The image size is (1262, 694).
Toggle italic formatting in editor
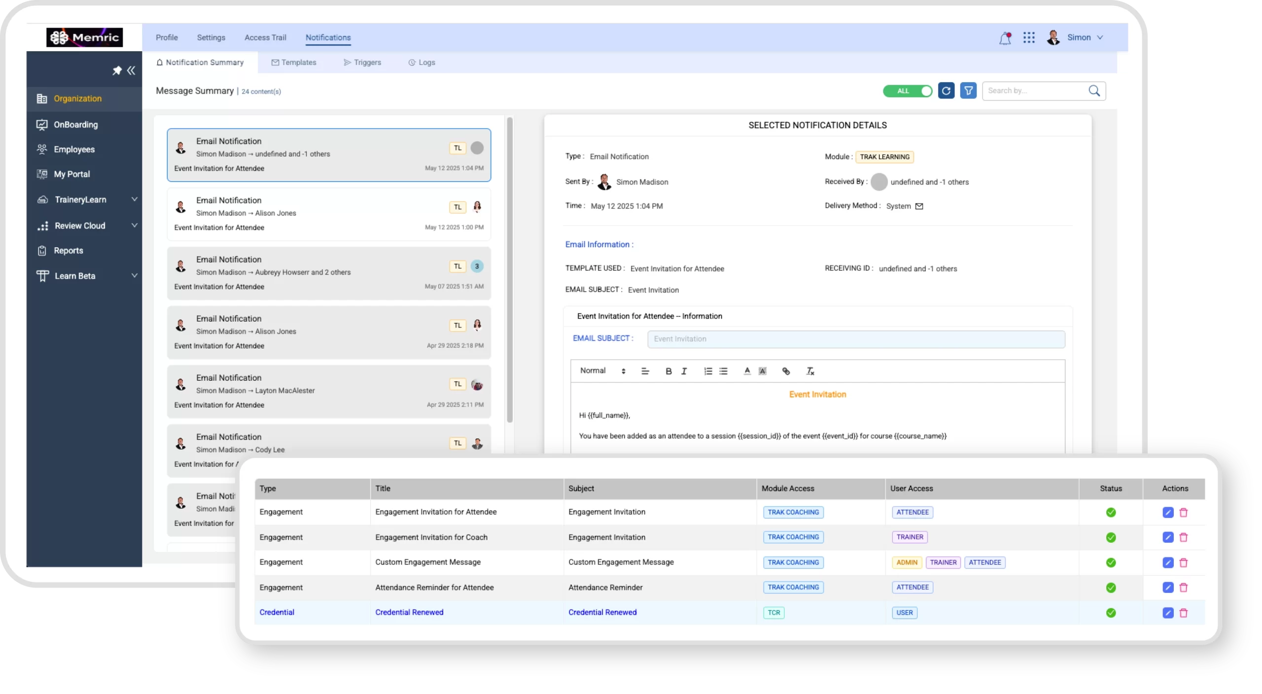(684, 371)
